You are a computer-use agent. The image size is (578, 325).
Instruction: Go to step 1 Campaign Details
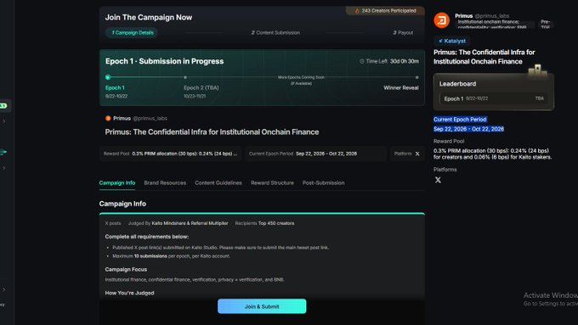[x=133, y=33]
